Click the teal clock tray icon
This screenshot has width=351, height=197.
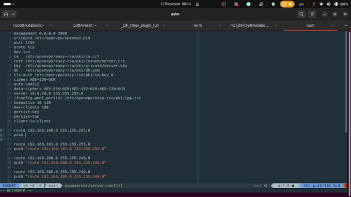tap(248, 4)
